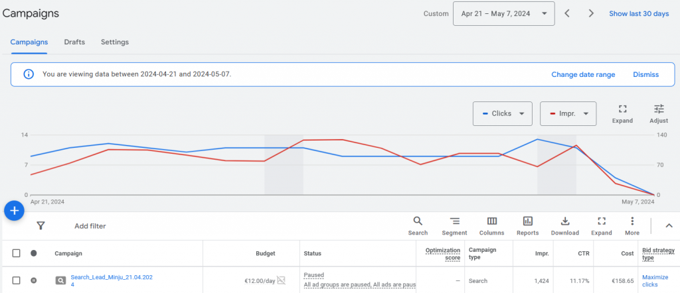
Task: Select the Search_Lead_Minju campaign row checkbox
Action: coord(17,280)
